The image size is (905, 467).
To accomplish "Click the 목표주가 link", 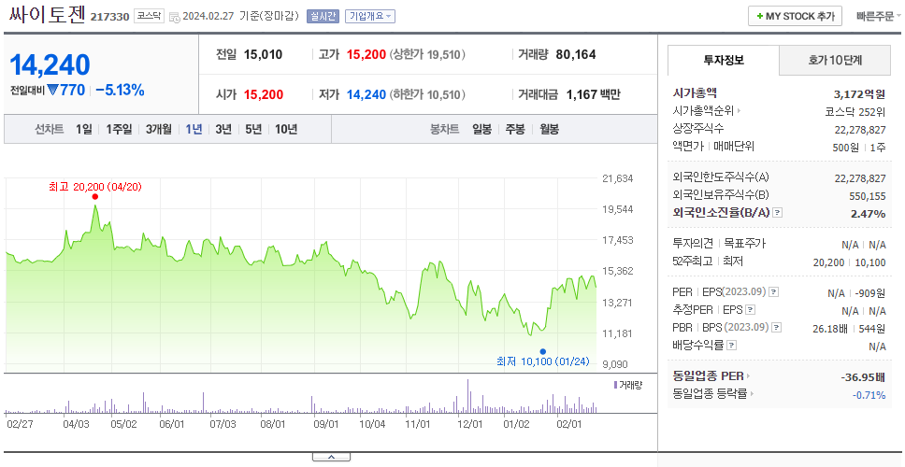I will pyautogui.click(x=744, y=244).
